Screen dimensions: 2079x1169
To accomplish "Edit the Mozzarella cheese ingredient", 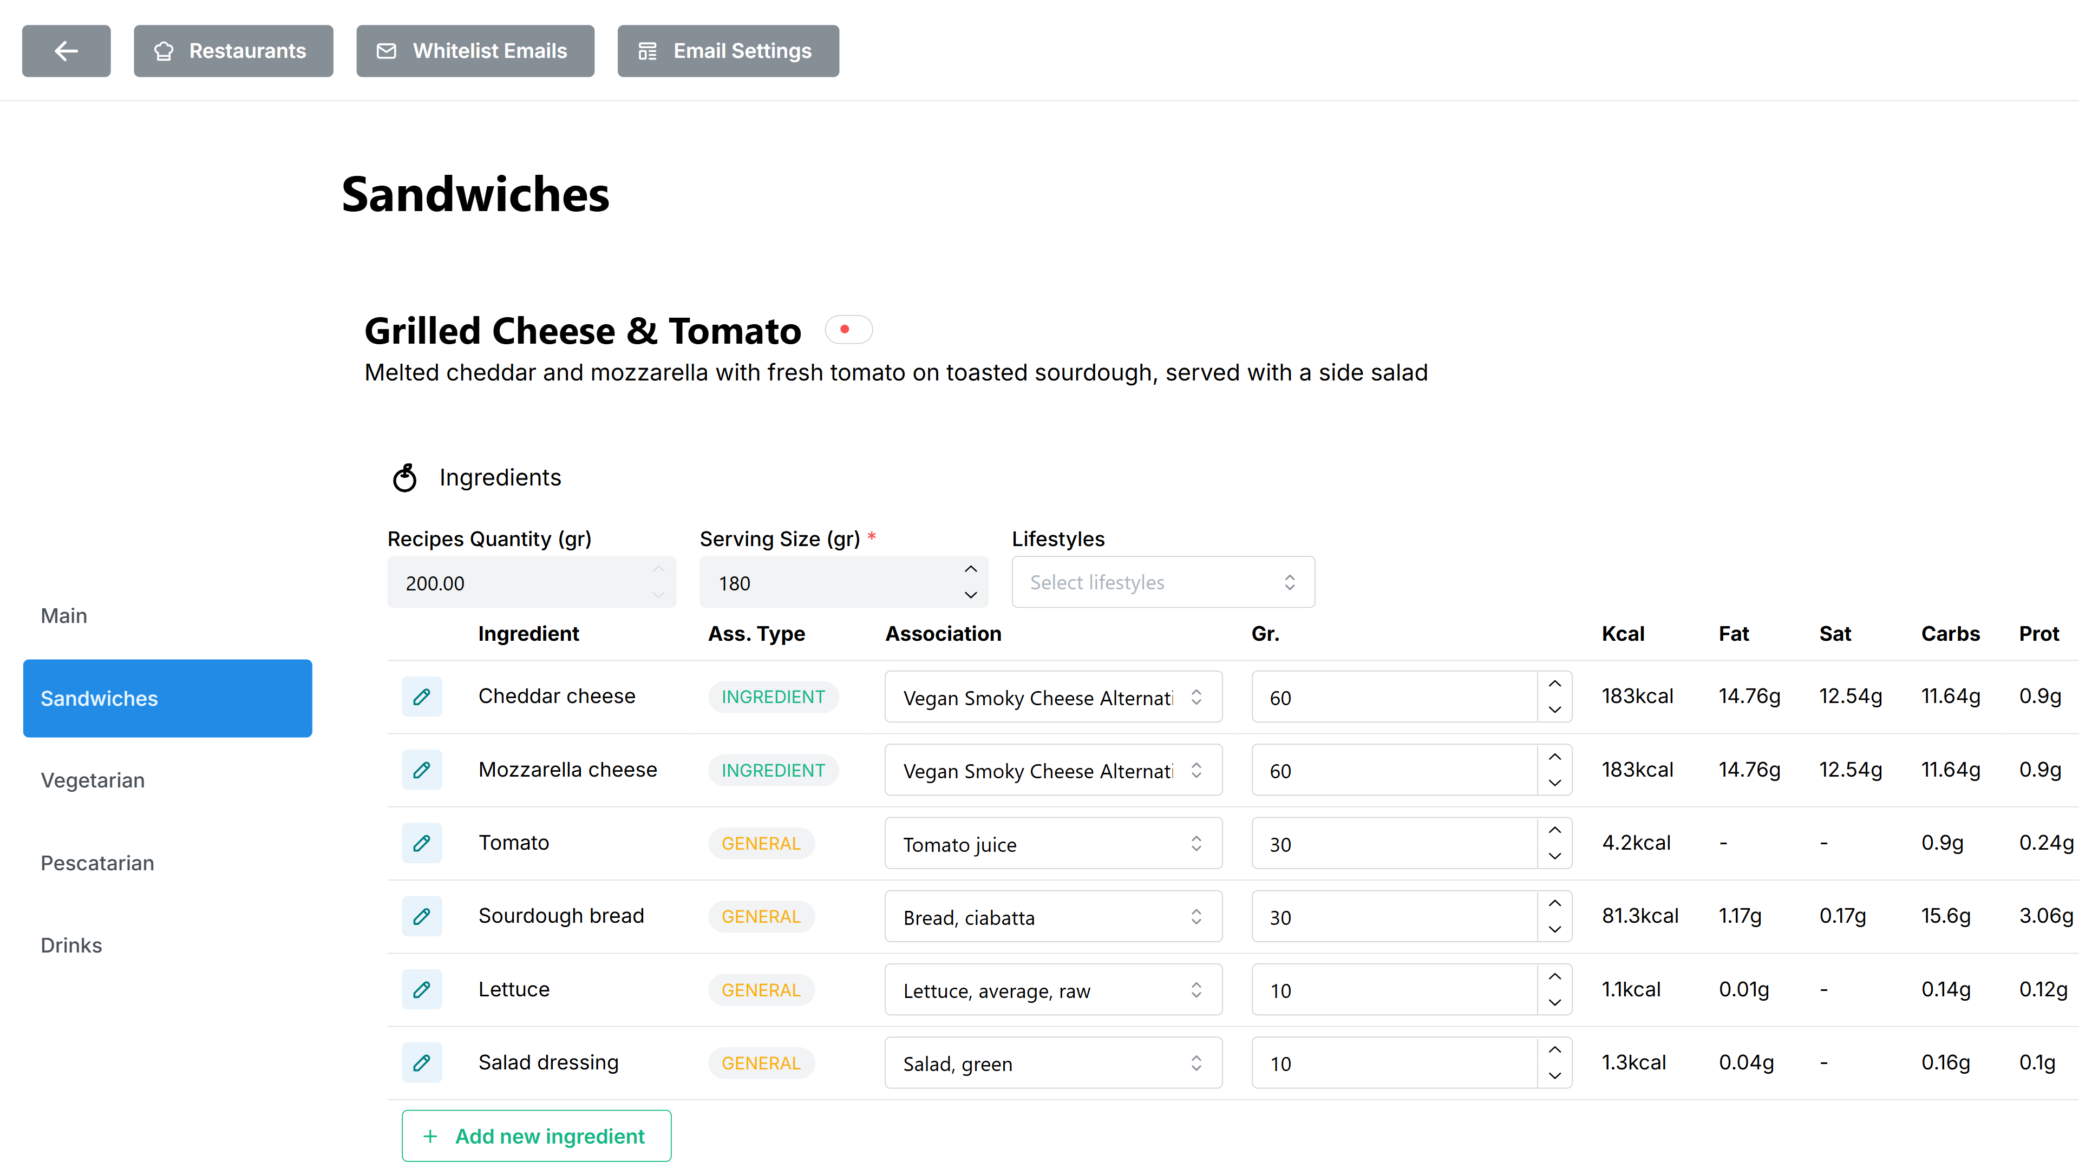I will (422, 771).
